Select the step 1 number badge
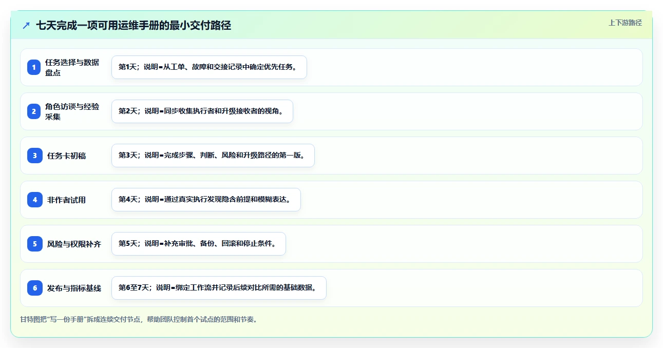The height and width of the screenshot is (348, 663). 34,67
